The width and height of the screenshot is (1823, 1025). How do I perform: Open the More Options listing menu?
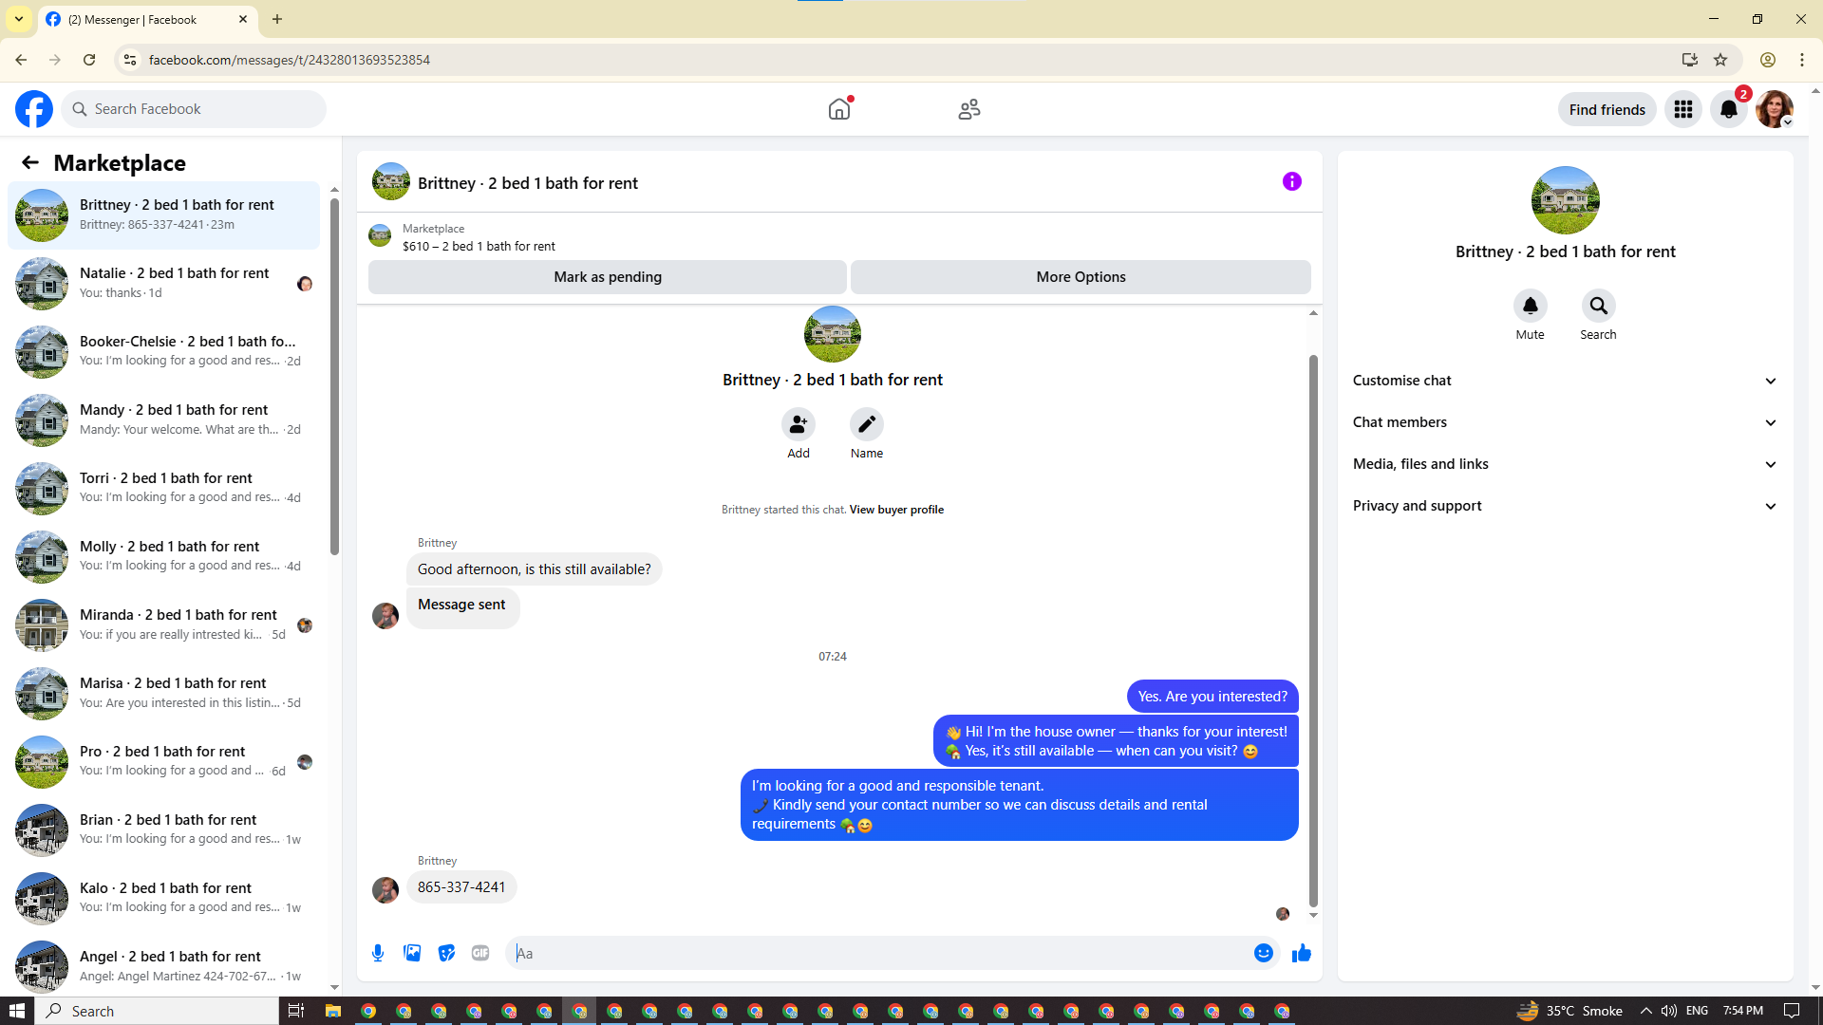pos(1081,277)
